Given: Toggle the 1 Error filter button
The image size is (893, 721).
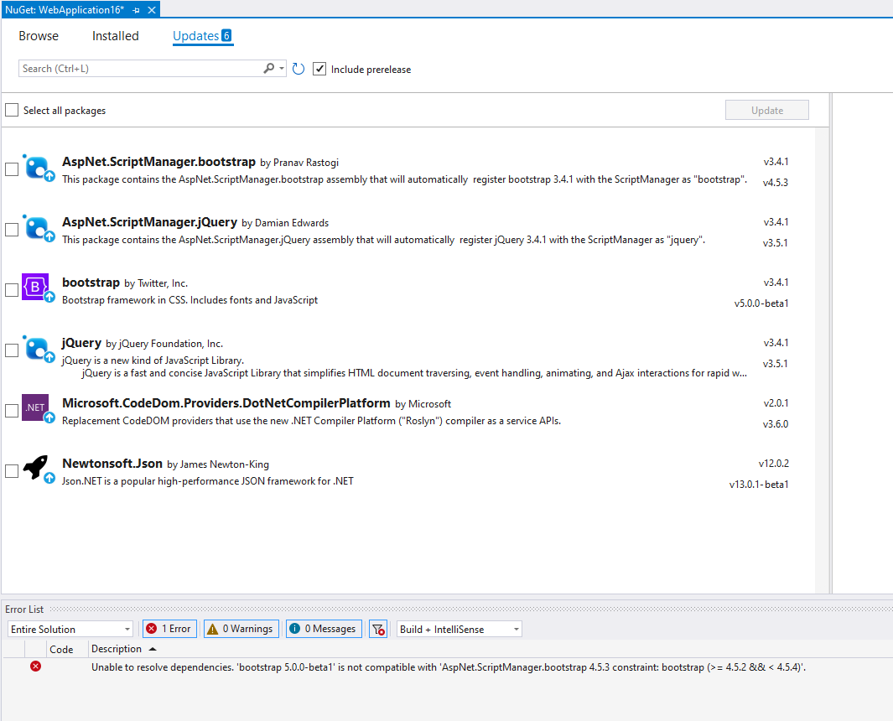Looking at the screenshot, I should [170, 629].
